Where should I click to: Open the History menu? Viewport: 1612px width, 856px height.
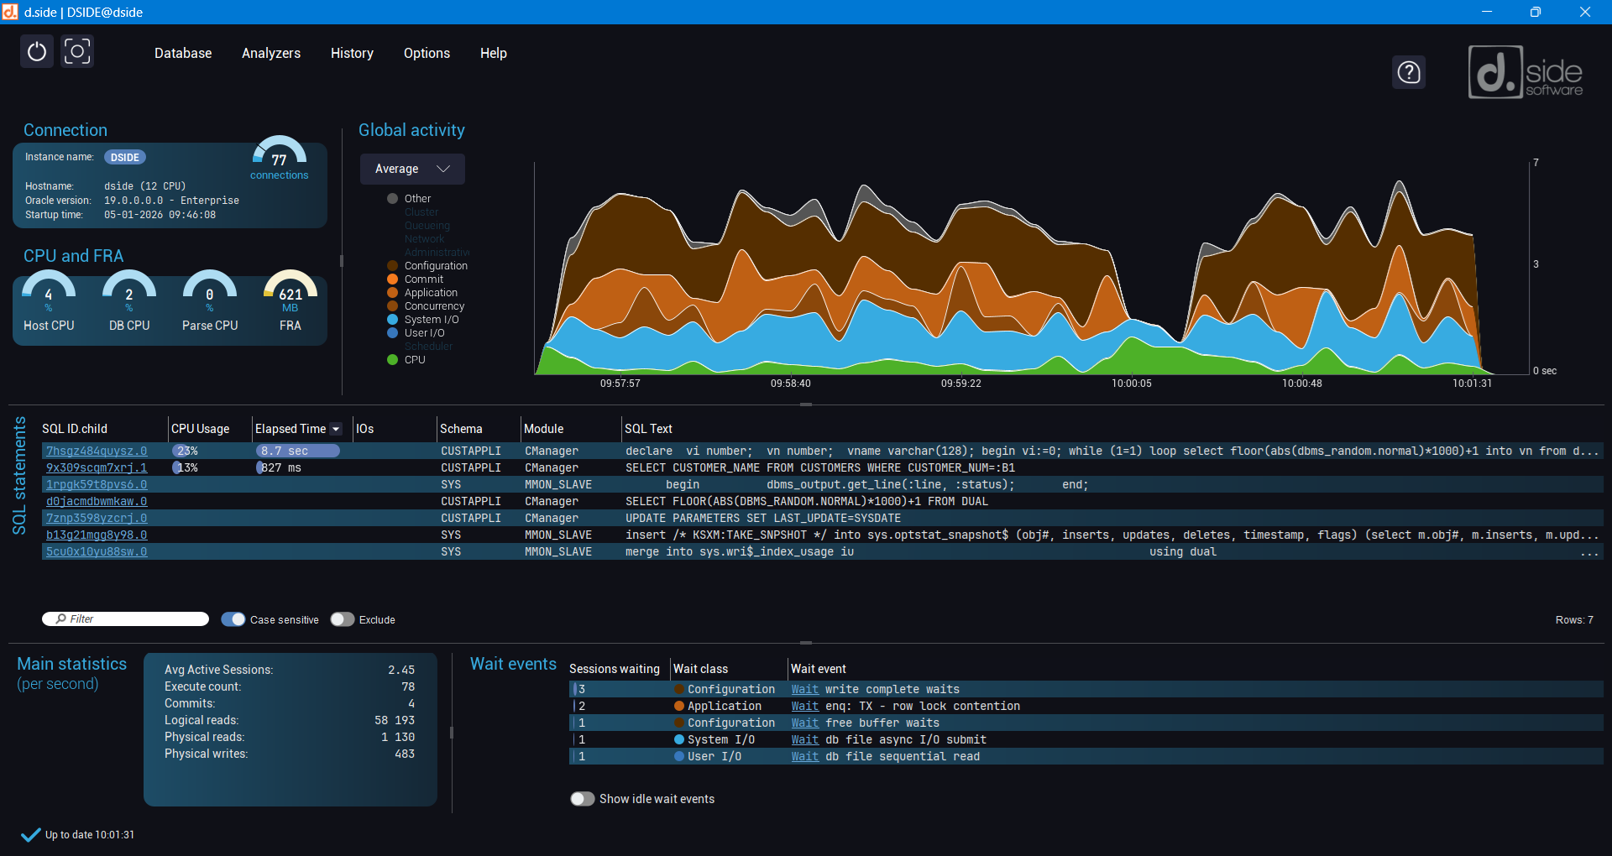[x=352, y=53]
